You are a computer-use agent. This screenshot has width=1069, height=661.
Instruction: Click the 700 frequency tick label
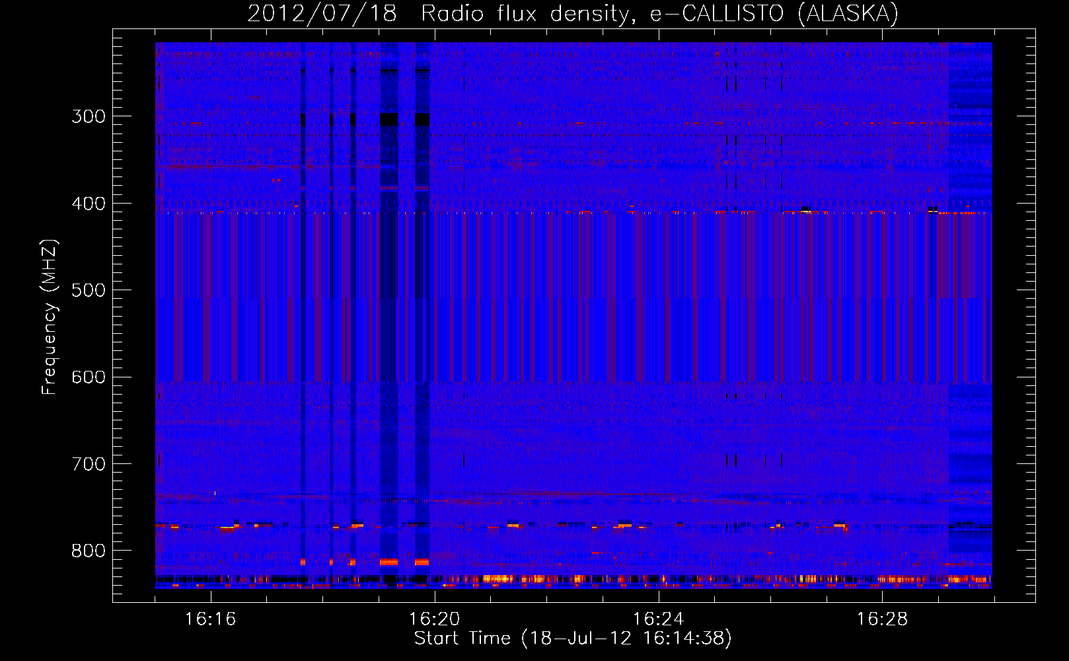point(89,464)
